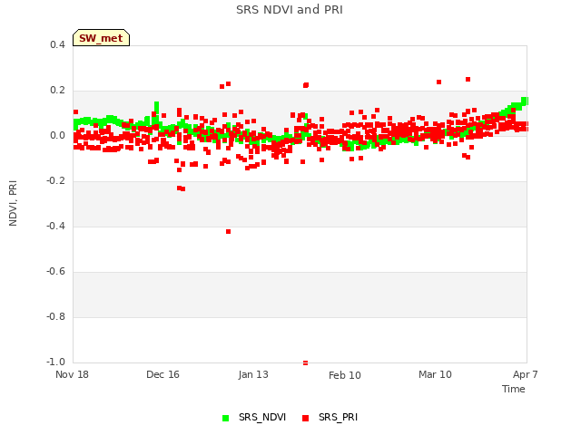Click the 0.0 y-axis tick label
The image size is (581, 435).
tap(57, 136)
